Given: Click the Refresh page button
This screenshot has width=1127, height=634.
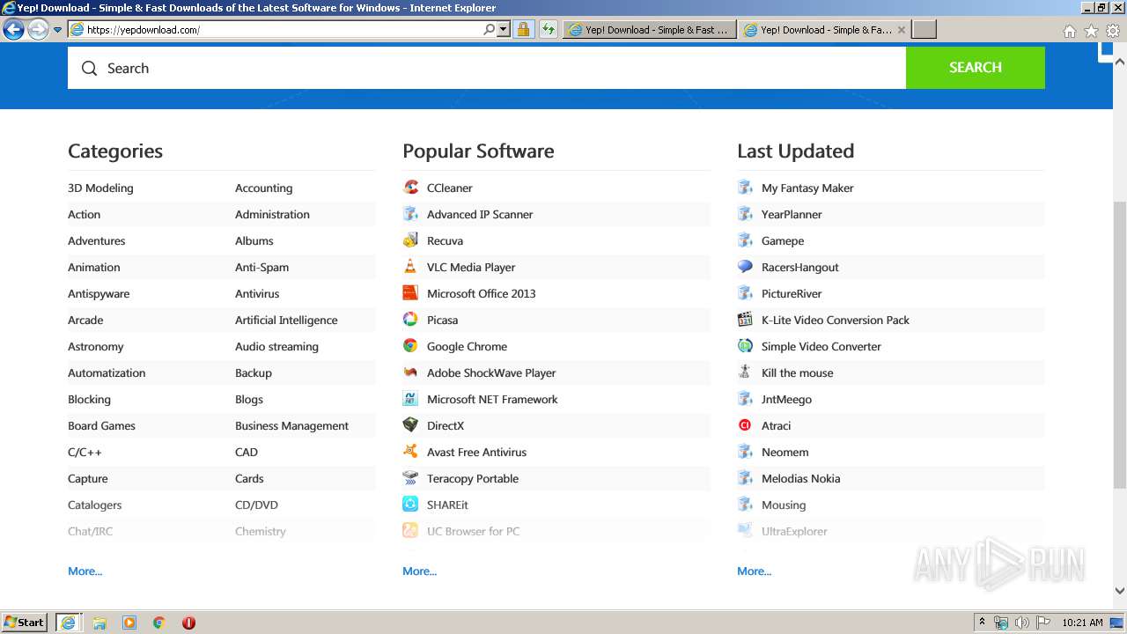Looking at the screenshot, I should point(549,29).
